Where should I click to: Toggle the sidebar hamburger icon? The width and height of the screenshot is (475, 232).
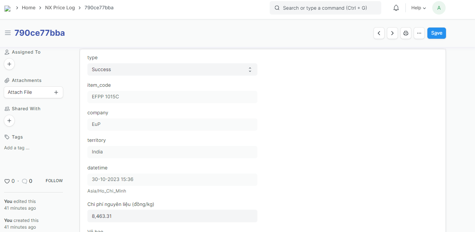[x=7, y=33]
